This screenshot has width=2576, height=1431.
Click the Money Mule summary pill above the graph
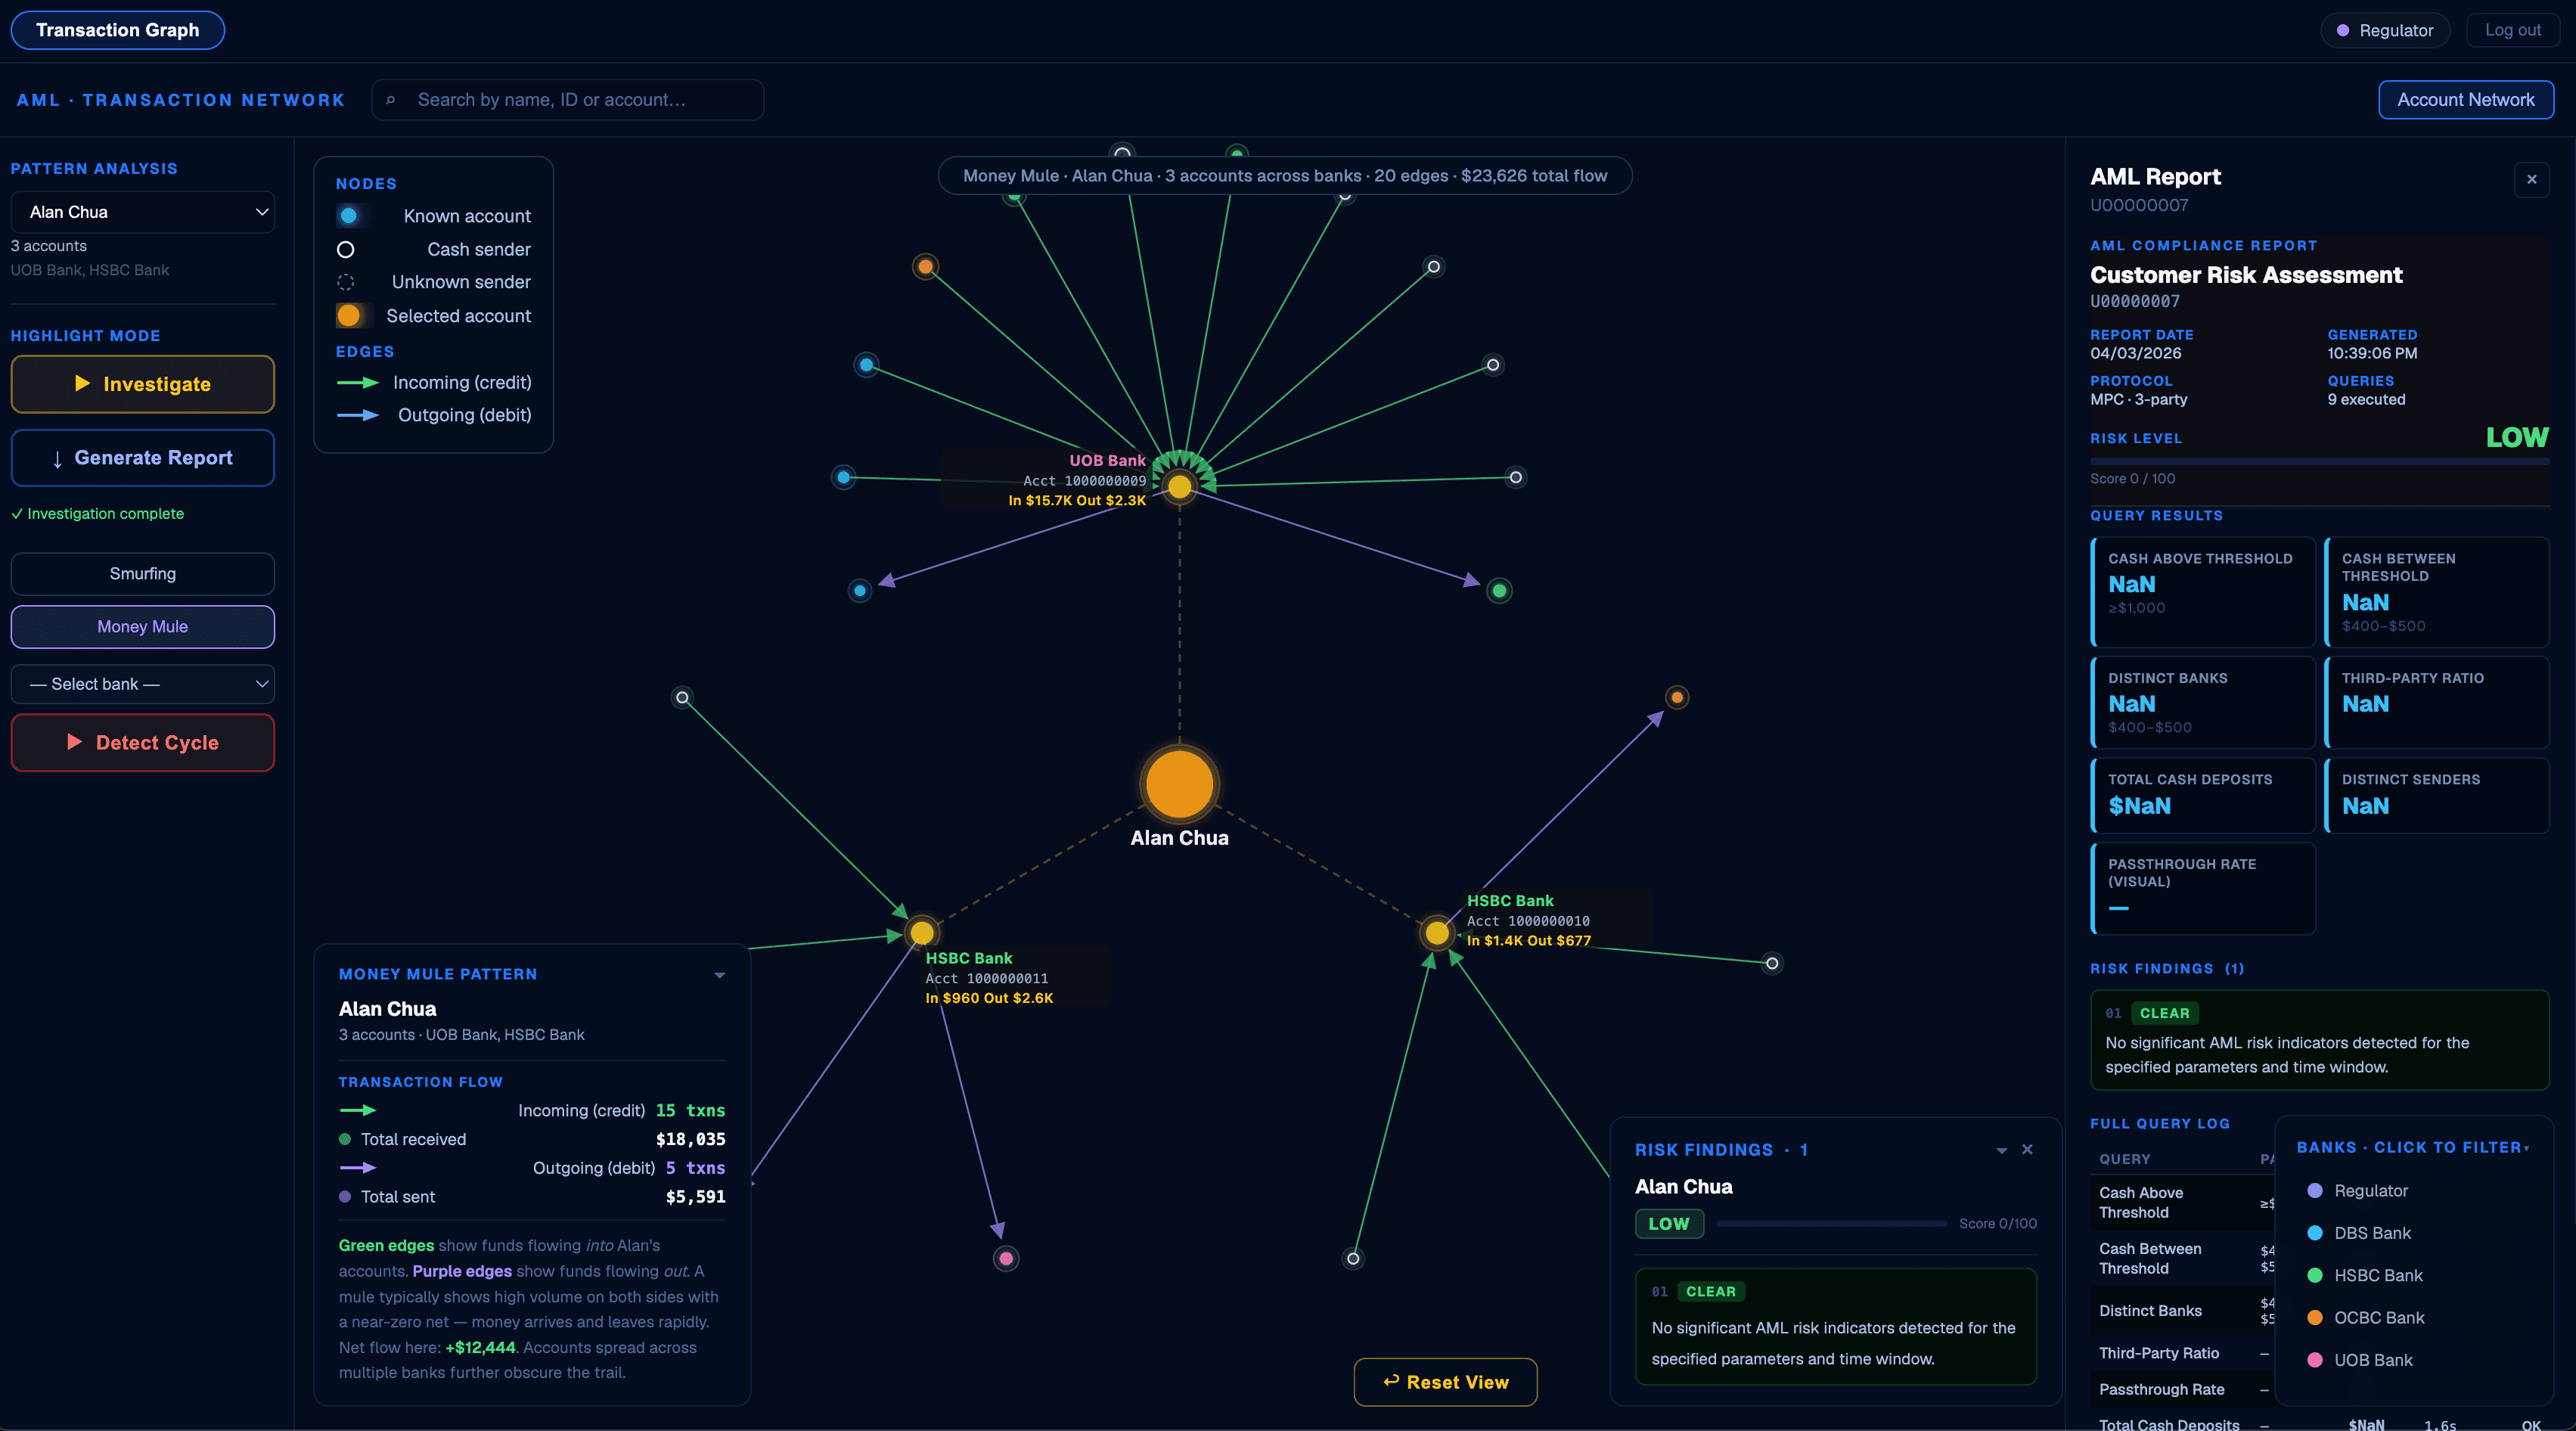click(x=1284, y=176)
